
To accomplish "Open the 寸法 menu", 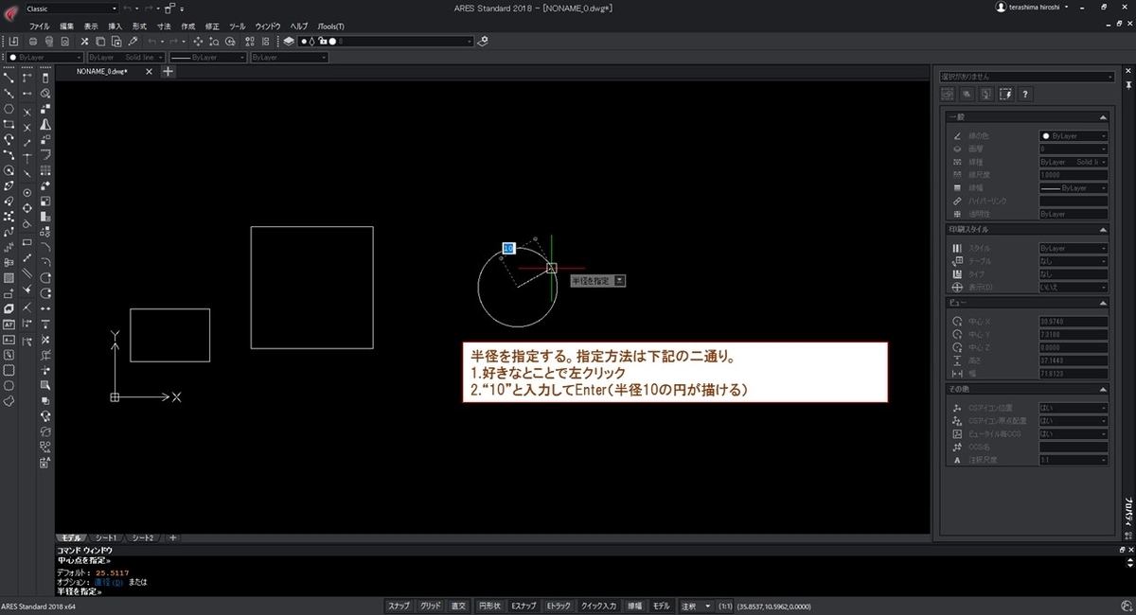I will coord(164,26).
